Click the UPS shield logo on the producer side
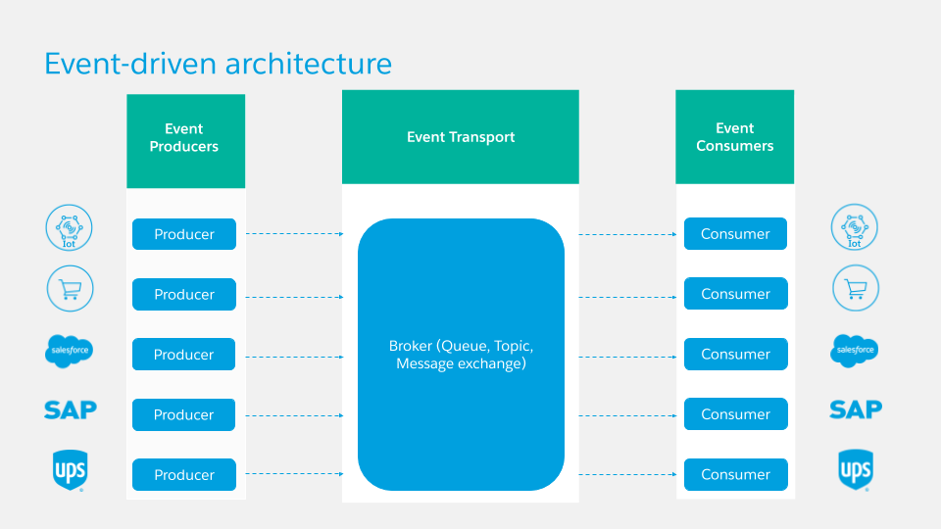 coord(70,470)
